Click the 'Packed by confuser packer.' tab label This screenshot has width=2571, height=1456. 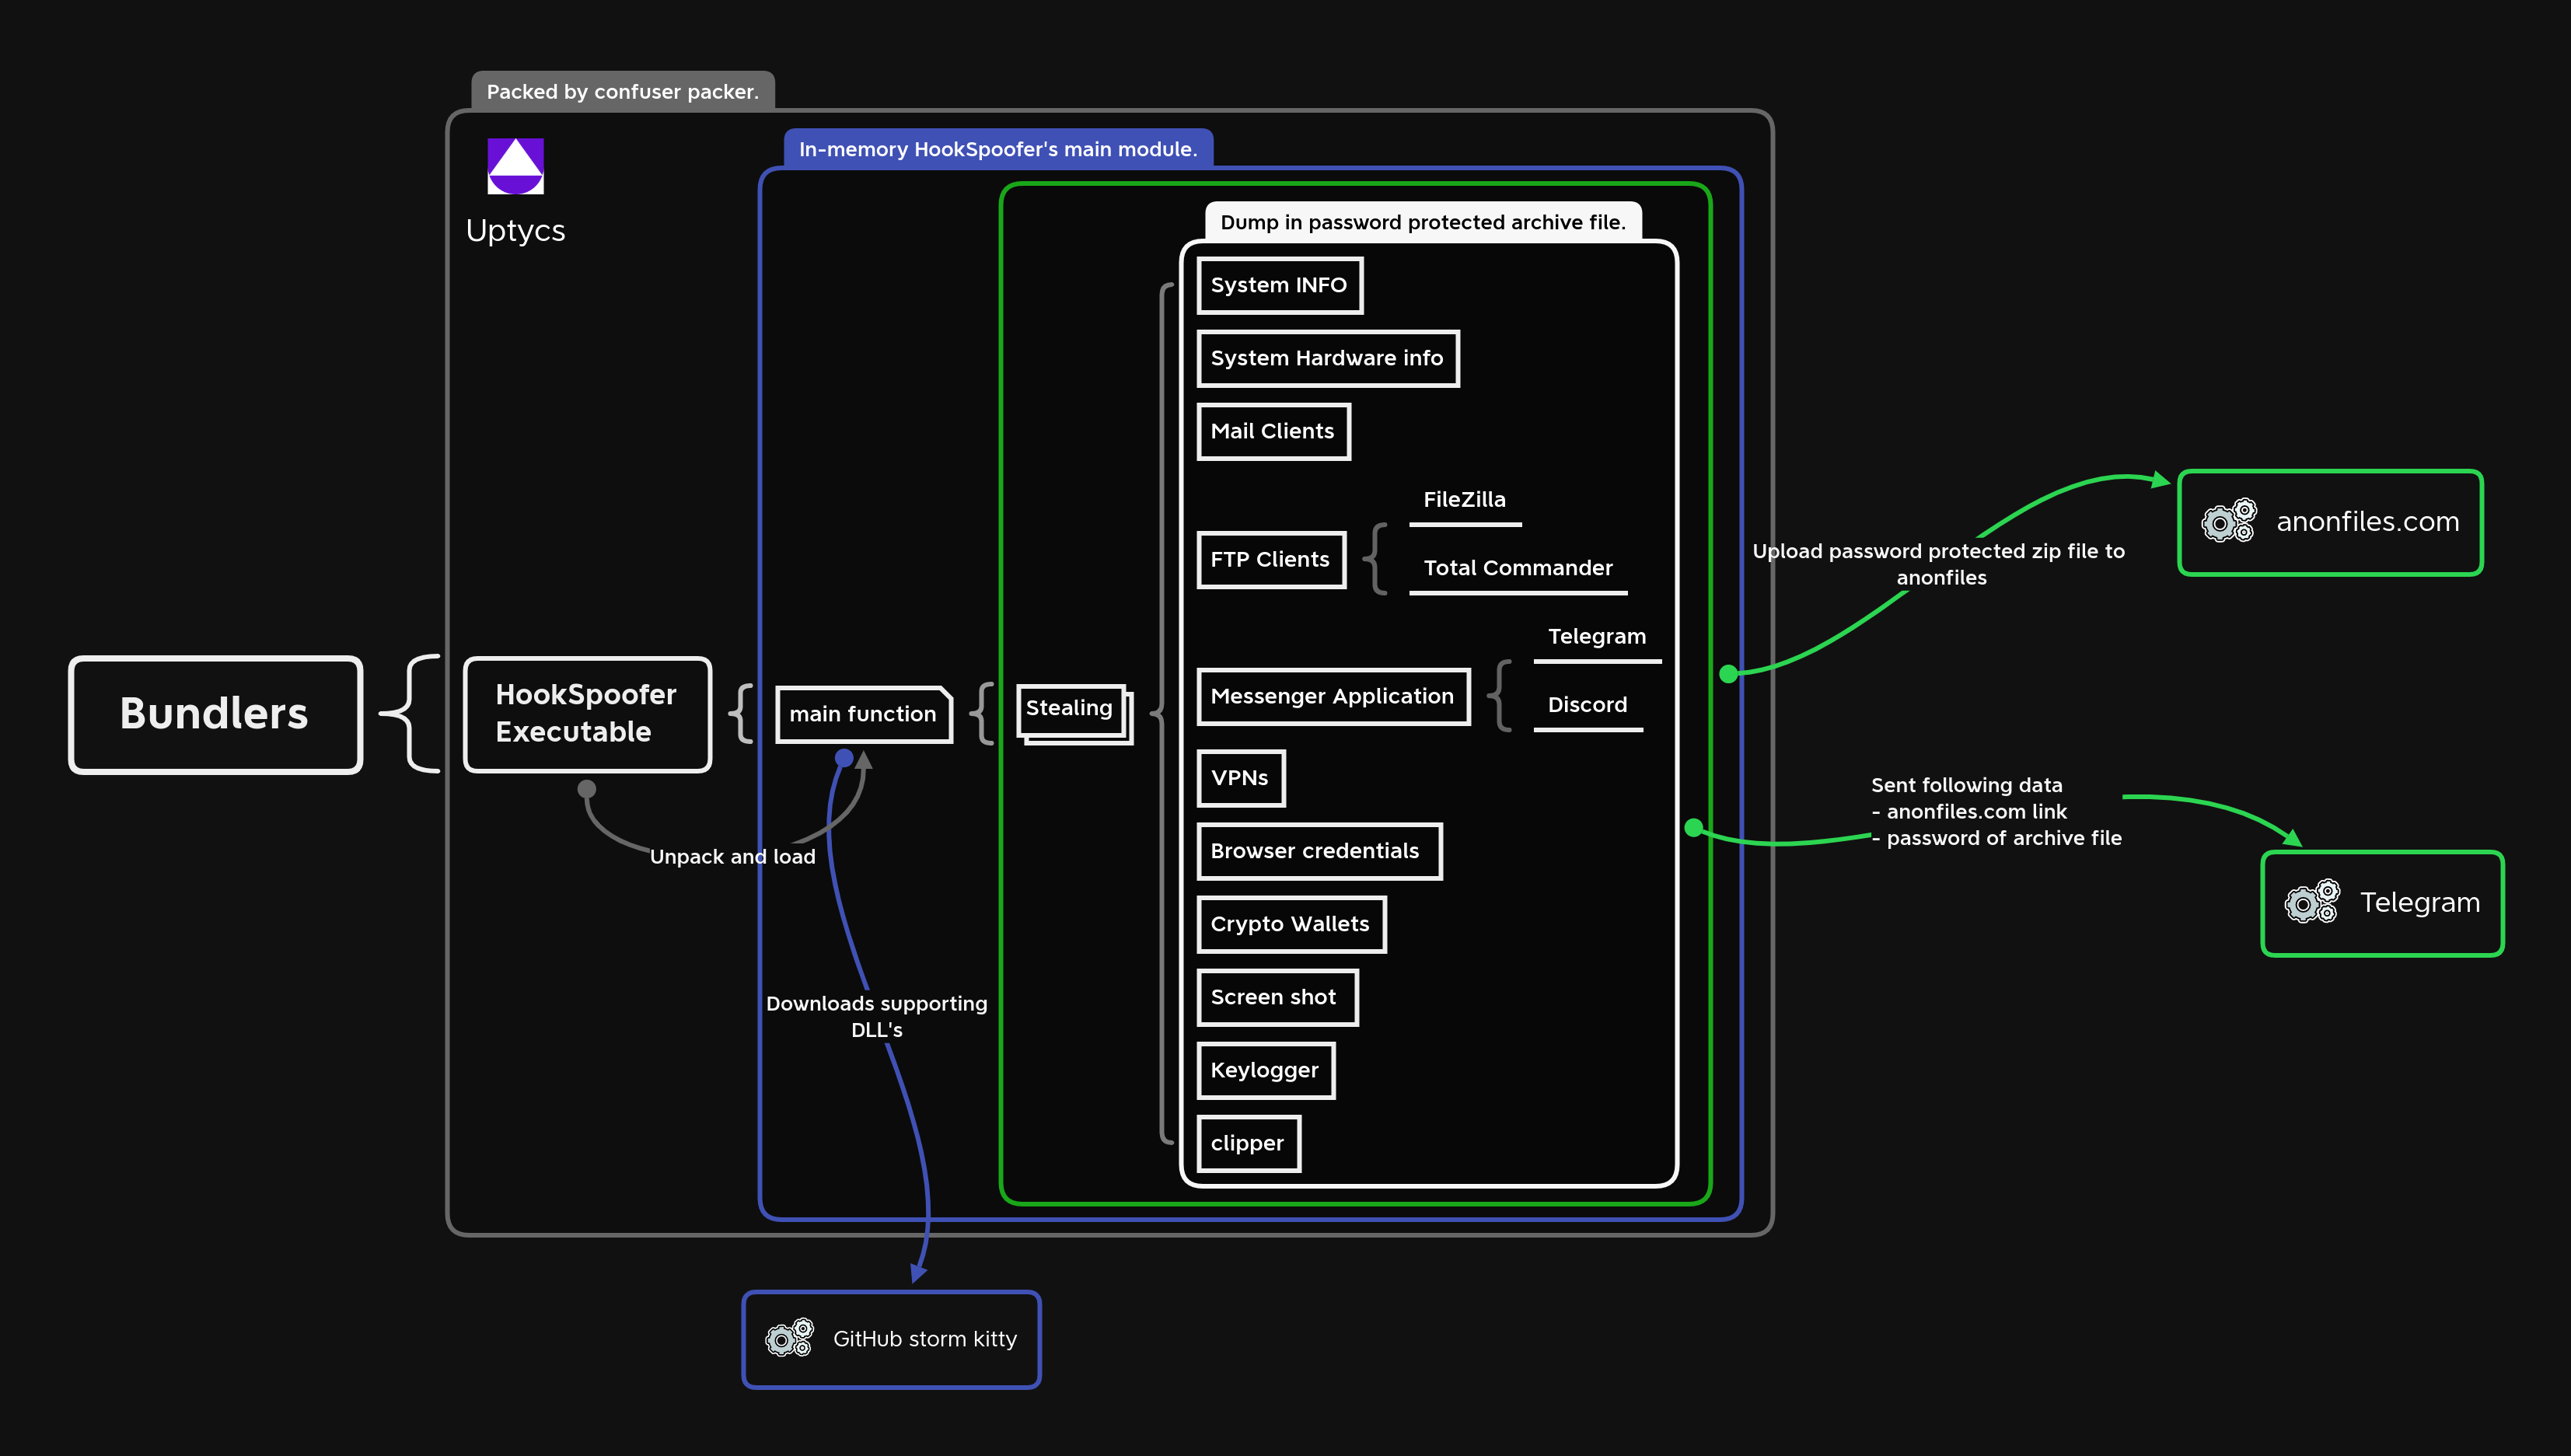coord(622,91)
